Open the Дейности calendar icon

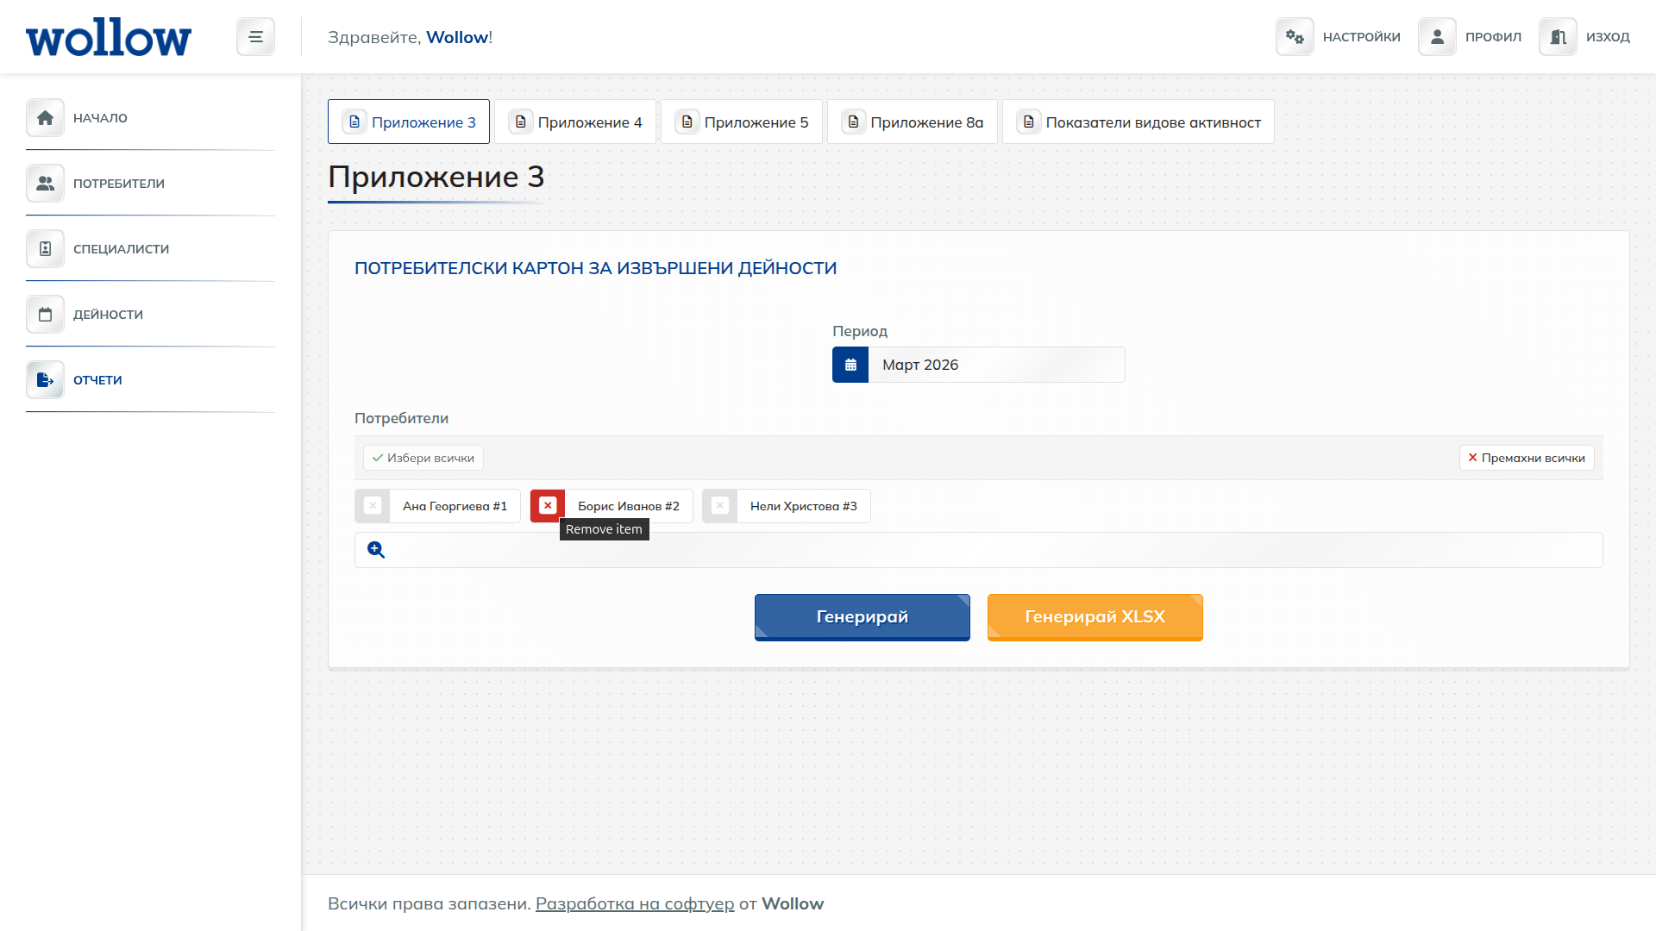tap(44, 314)
